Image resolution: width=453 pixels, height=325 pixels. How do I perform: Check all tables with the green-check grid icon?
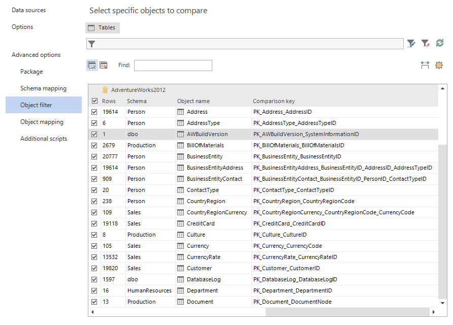[x=92, y=65]
